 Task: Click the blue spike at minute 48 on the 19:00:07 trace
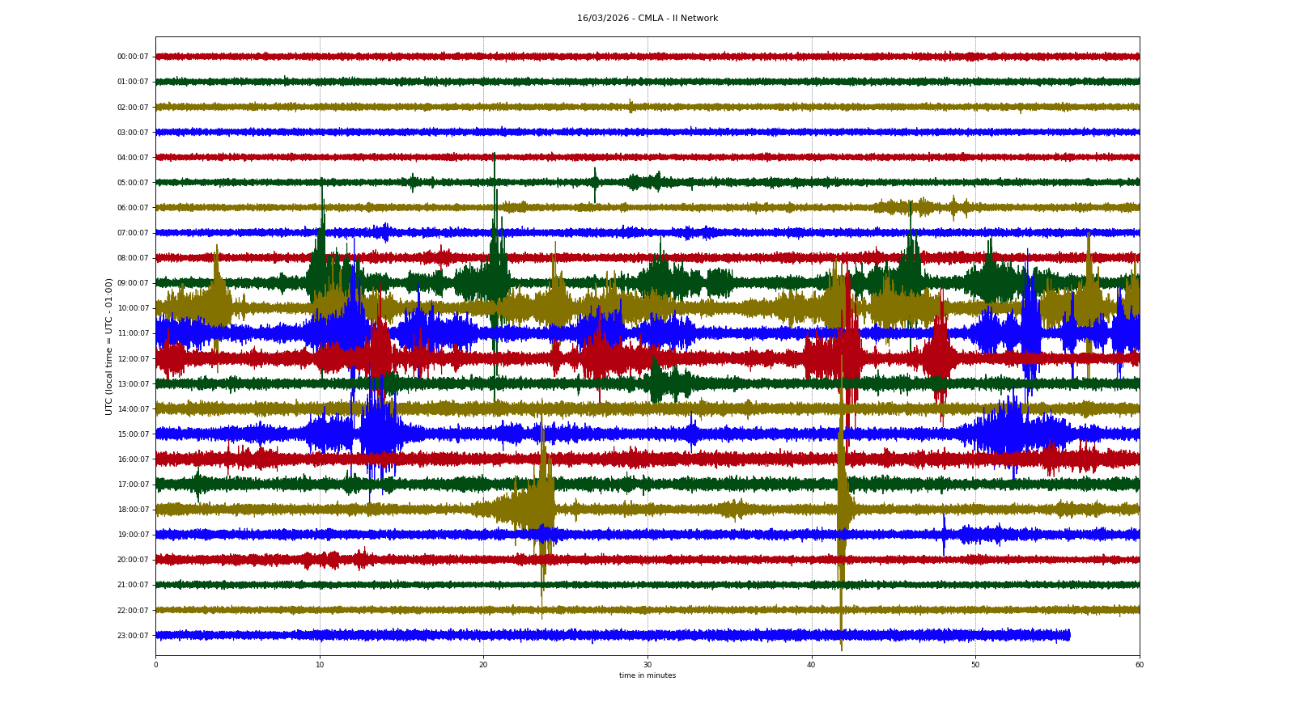point(944,534)
